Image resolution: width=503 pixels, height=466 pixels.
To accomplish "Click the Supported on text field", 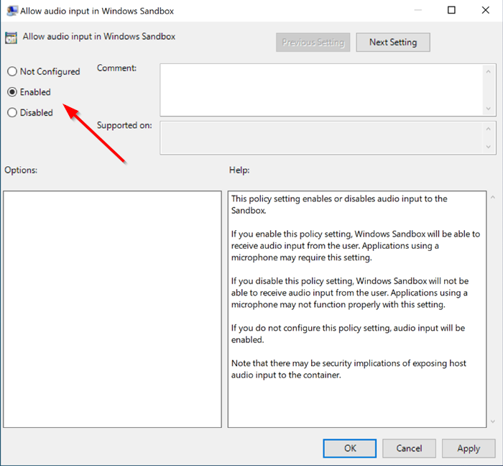I will click(x=320, y=137).
